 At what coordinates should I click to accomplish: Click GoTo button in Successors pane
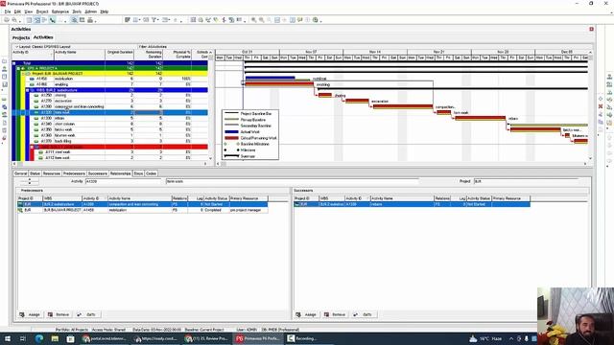pos(364,314)
